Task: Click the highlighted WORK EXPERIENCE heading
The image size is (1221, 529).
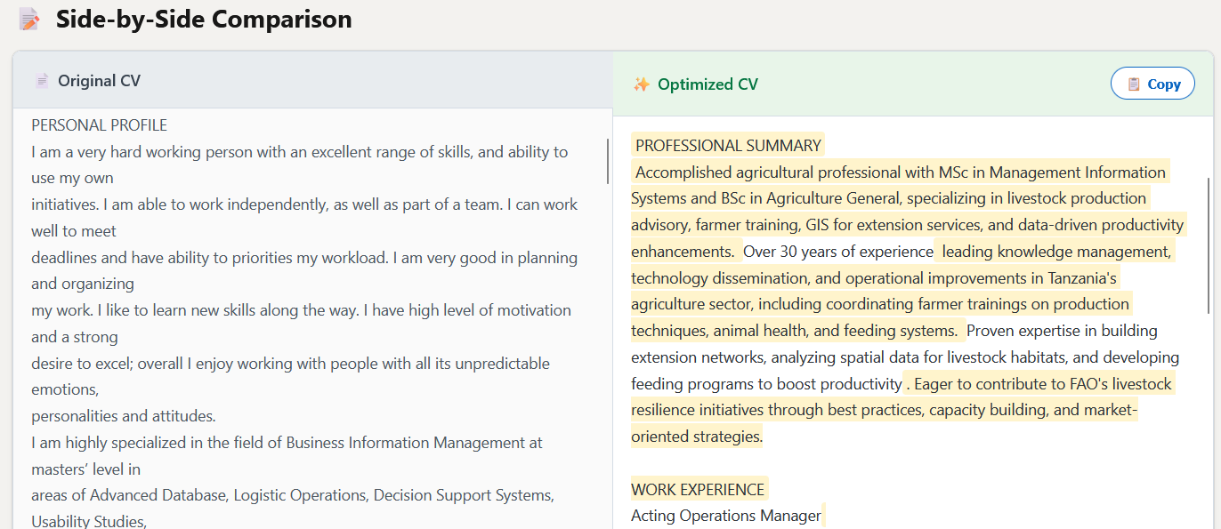Action: click(697, 488)
